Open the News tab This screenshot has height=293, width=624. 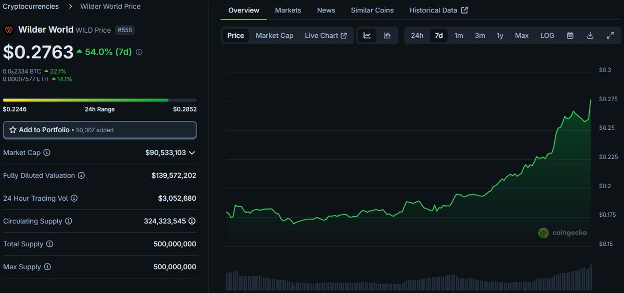[326, 10]
